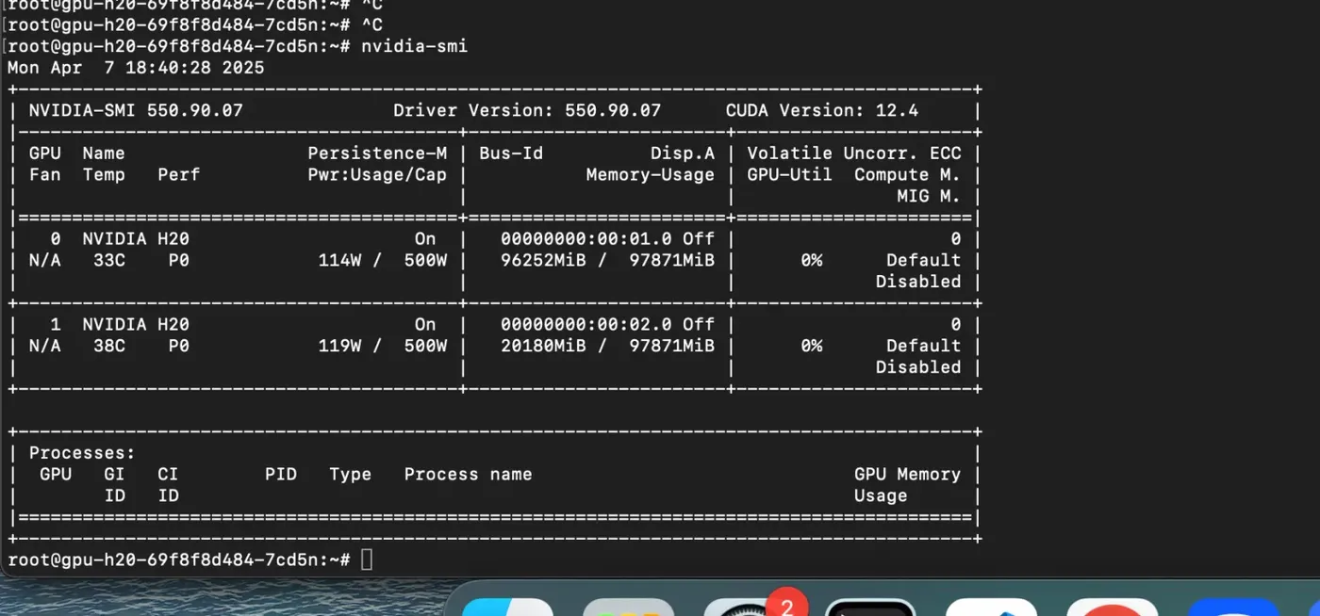Click the 114W power usage value
1320x616 pixels.
[x=339, y=260]
